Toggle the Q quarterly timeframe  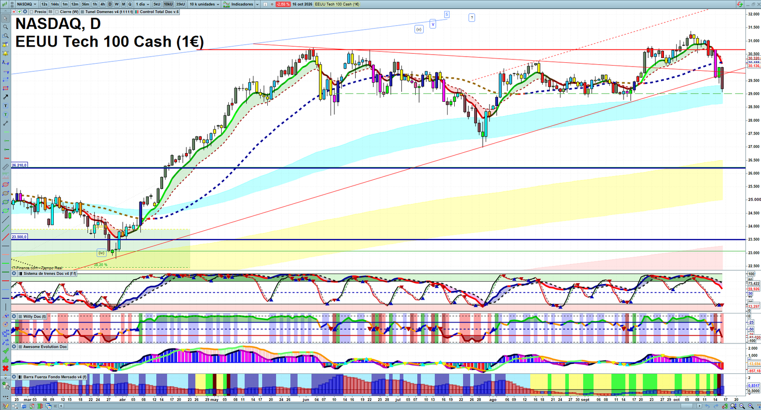tap(130, 4)
